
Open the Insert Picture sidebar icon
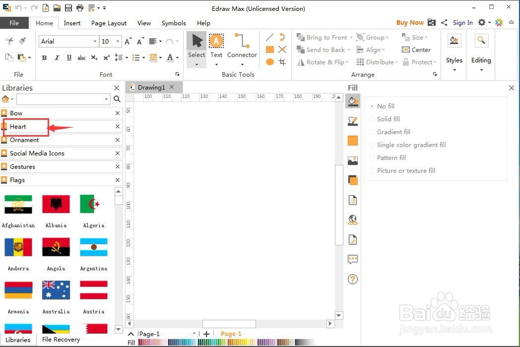(x=353, y=161)
